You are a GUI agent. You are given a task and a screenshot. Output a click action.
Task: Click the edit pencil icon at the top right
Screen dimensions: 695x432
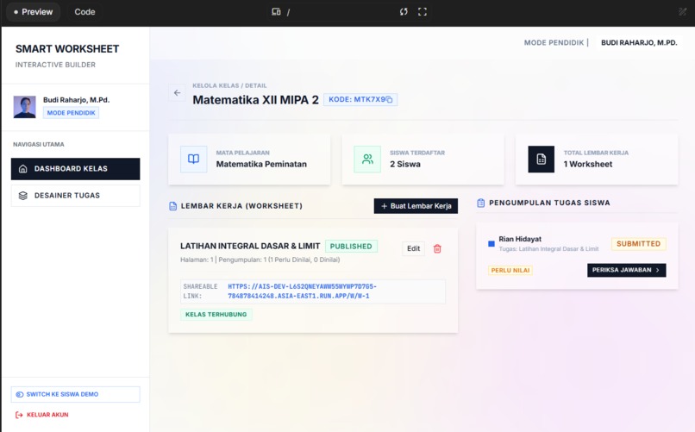click(x=683, y=12)
